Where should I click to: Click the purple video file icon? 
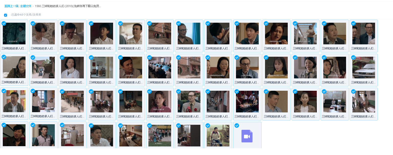point(247,136)
